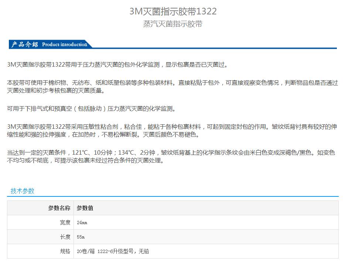Click the paragraph starting 可用于下排气式和预真空
The width and height of the screenshot is (345, 263).
coord(92,109)
